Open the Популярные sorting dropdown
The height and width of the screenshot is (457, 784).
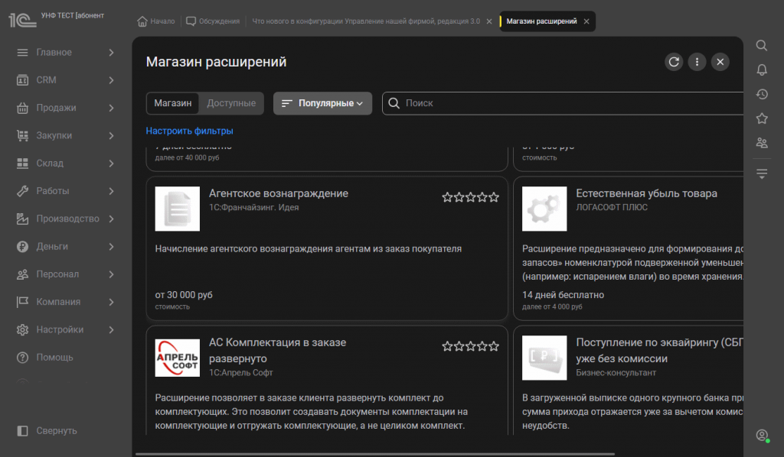322,103
